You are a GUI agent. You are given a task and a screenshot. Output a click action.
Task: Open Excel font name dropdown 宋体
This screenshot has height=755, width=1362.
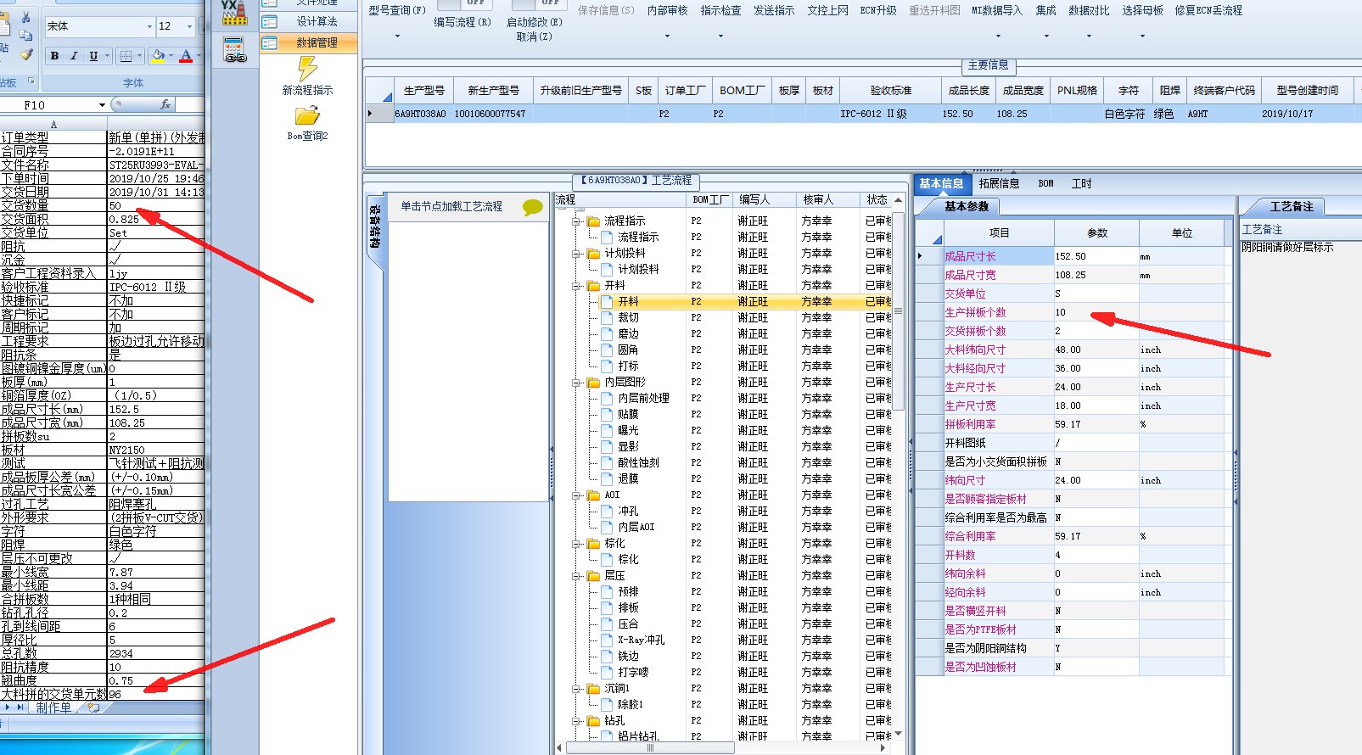[150, 26]
